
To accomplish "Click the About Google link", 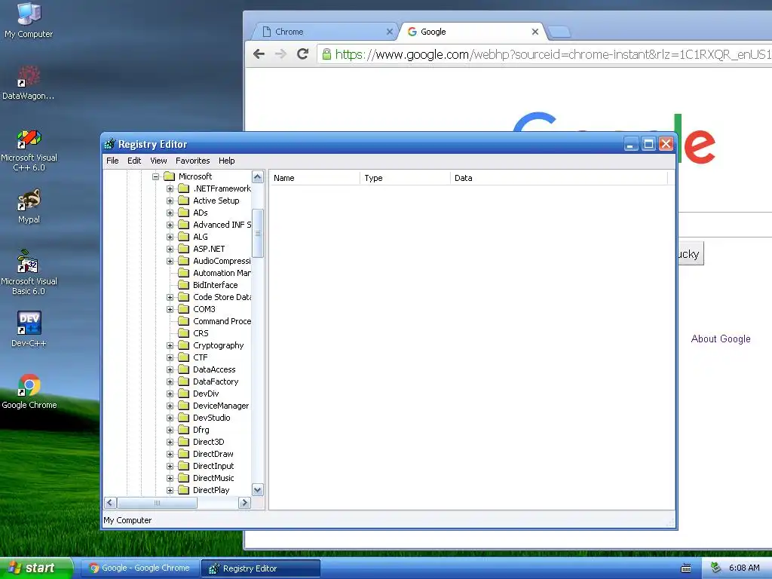I will [721, 339].
